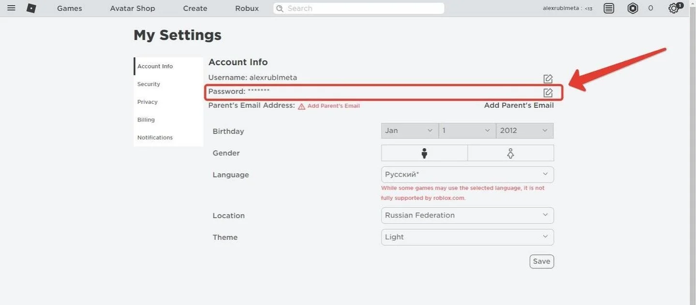Open the Theme dropdown set to Light
696x305 pixels.
point(467,237)
